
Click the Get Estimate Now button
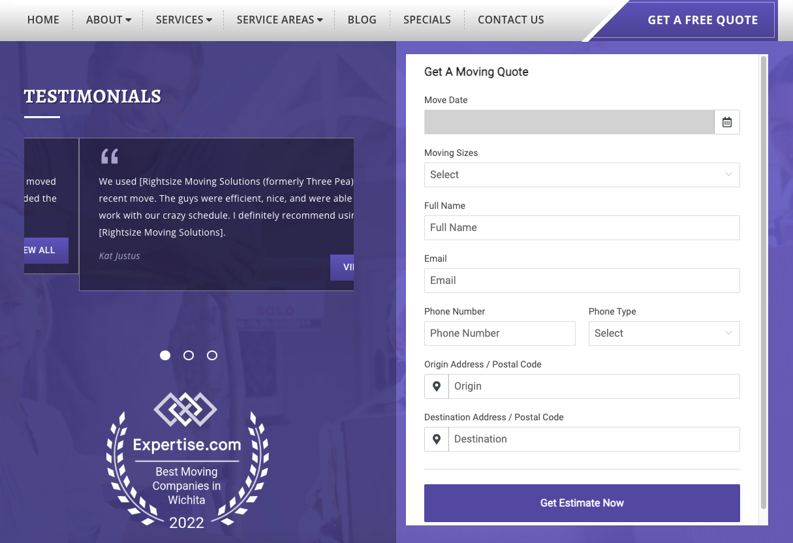coord(582,503)
